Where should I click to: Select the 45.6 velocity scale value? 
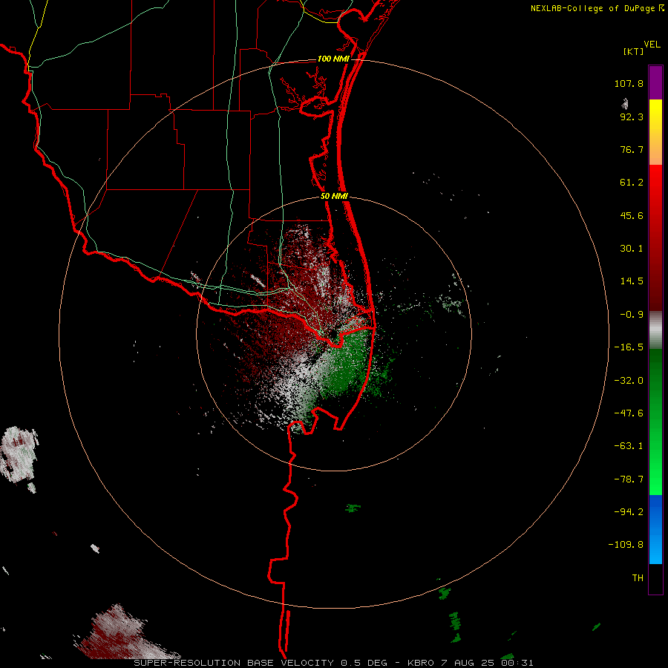tap(632, 215)
